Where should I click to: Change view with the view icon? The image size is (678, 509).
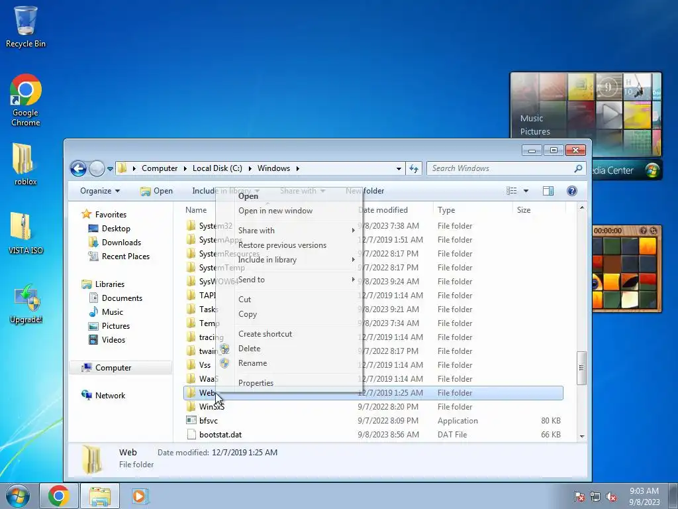tap(512, 191)
